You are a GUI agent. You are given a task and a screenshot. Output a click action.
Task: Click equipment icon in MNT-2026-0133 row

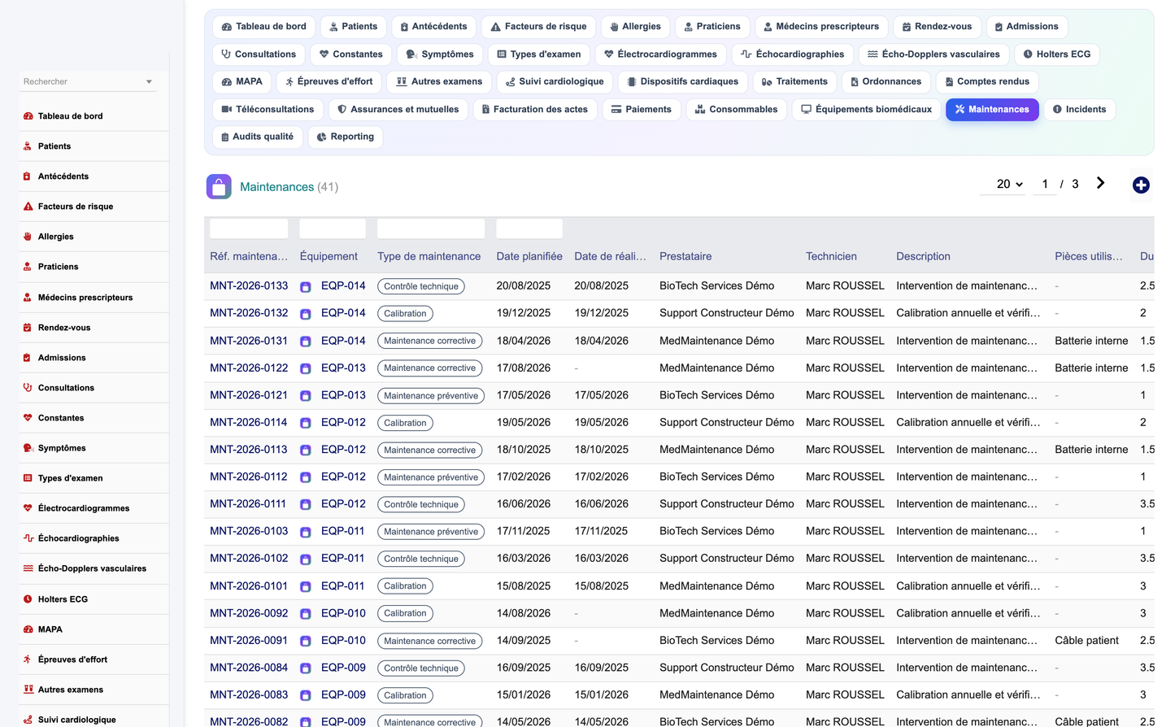click(306, 287)
